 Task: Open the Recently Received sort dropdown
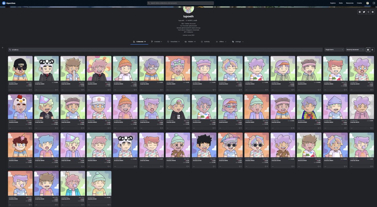point(355,50)
